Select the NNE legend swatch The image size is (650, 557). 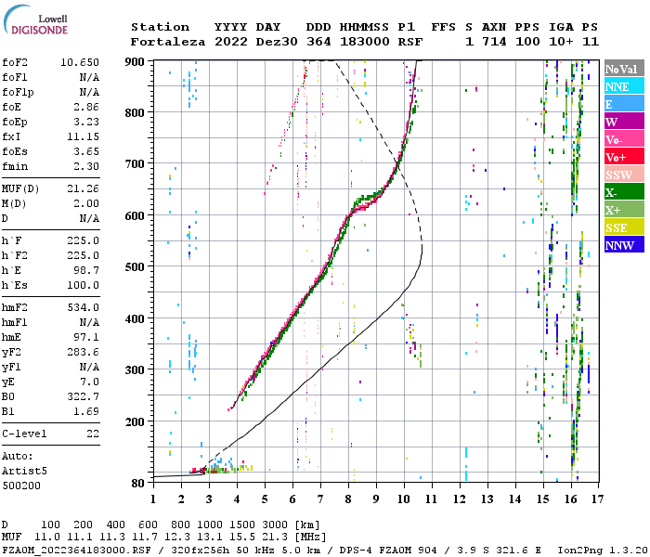click(x=624, y=86)
